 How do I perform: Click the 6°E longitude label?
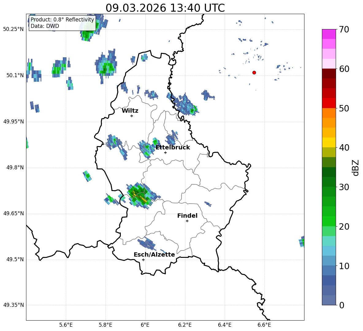pos(145,325)
